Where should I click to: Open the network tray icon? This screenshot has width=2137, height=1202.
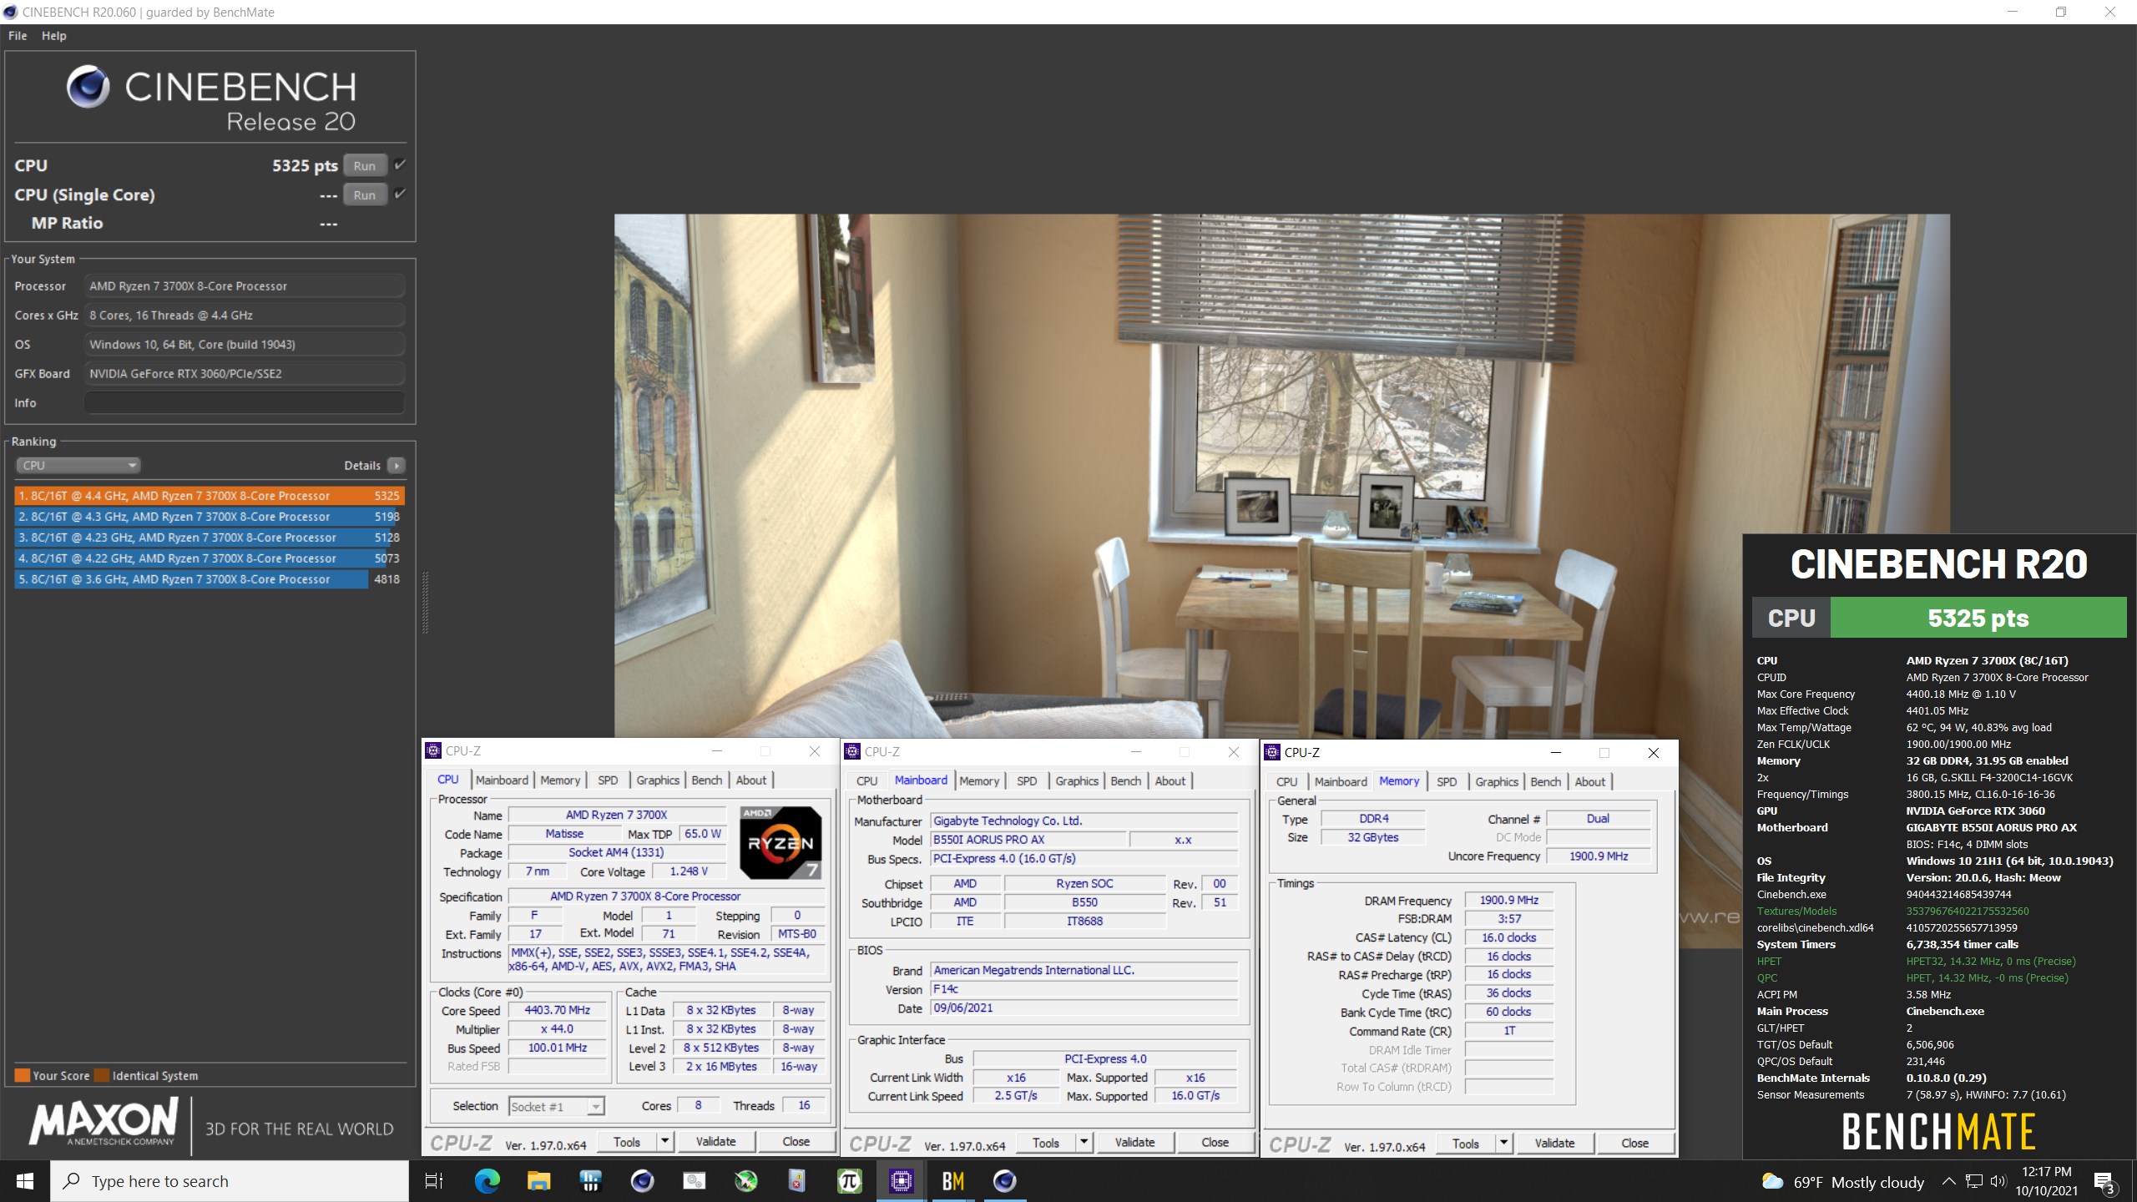1974,1181
